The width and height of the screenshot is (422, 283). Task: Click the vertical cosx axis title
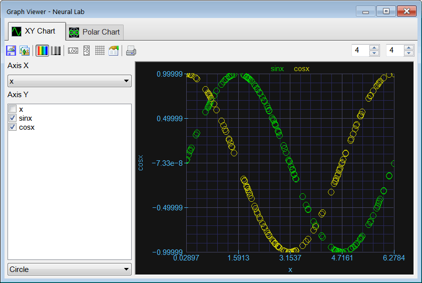point(141,163)
